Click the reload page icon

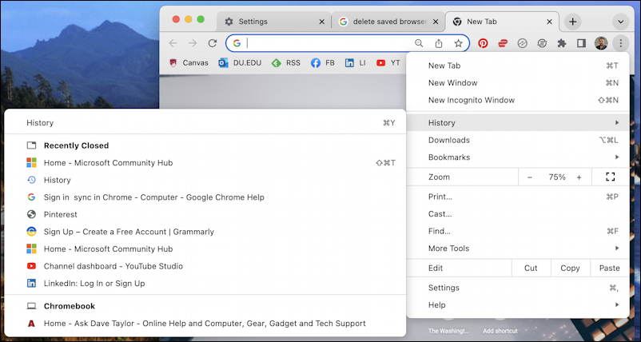point(212,43)
